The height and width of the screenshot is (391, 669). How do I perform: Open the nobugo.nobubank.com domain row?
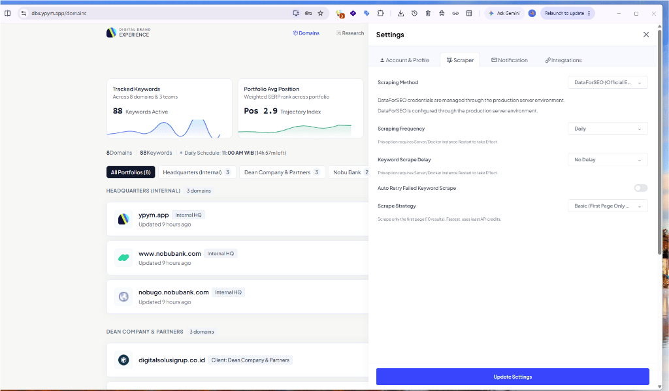click(x=238, y=297)
